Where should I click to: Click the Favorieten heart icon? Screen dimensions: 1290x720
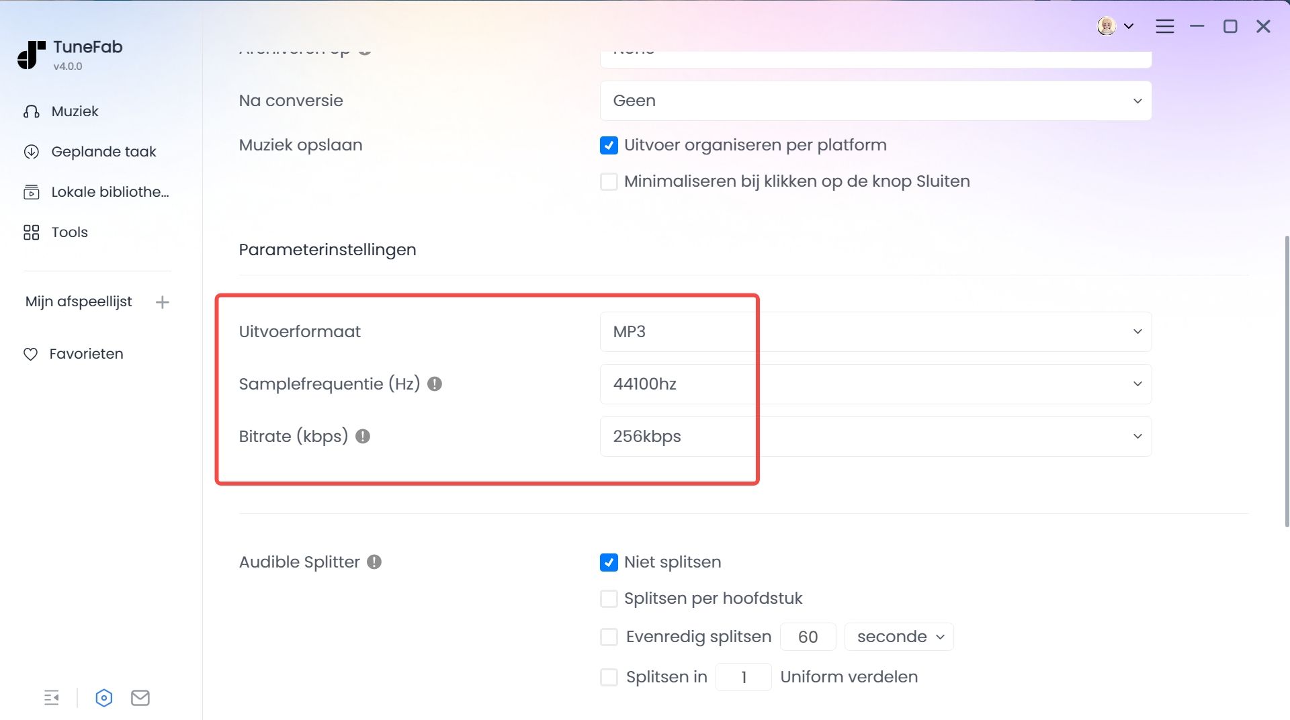(x=32, y=353)
